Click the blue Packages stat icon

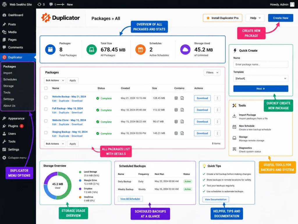[x=50, y=50]
